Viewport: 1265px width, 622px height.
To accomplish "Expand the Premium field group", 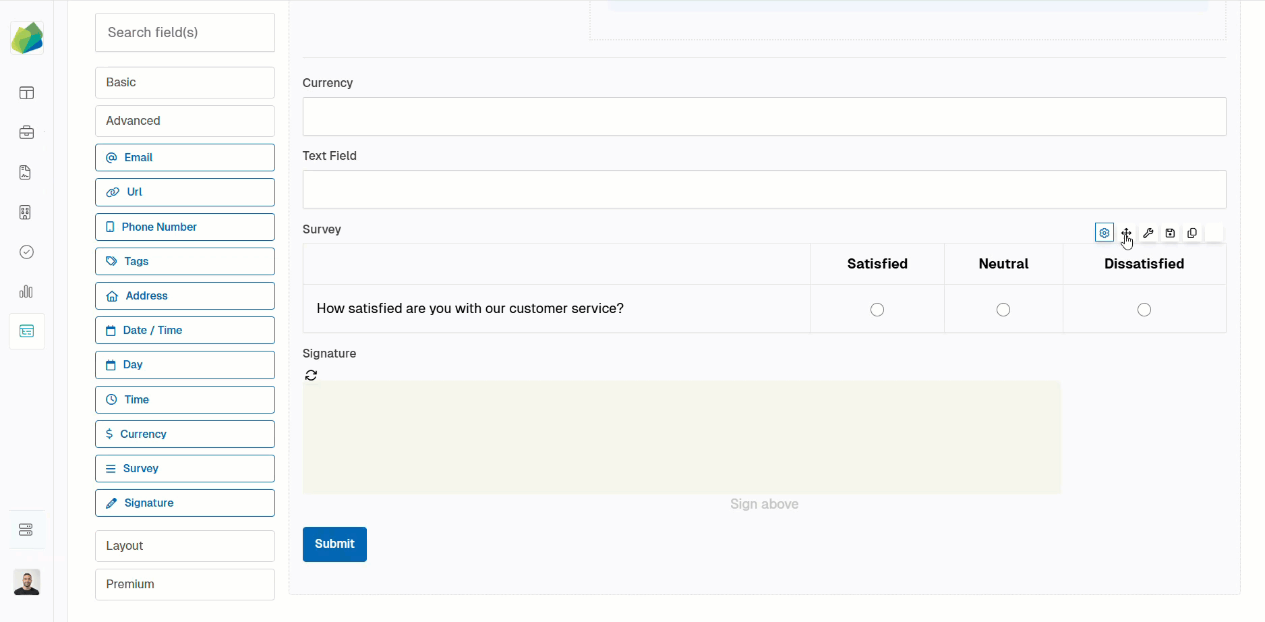I will point(185,584).
